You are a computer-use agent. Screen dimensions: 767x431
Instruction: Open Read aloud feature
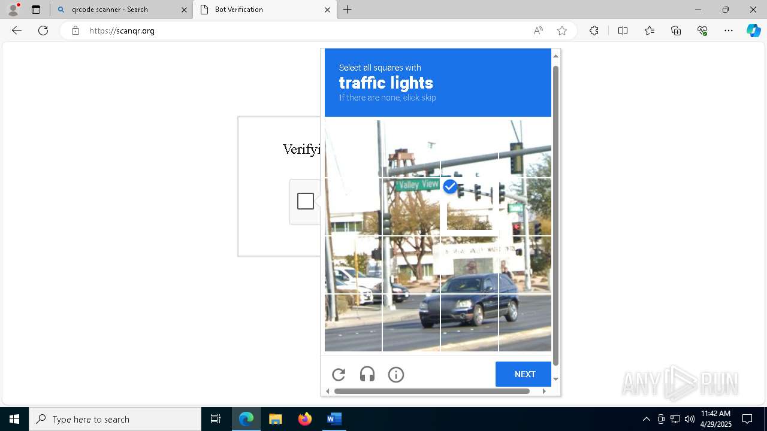[538, 31]
